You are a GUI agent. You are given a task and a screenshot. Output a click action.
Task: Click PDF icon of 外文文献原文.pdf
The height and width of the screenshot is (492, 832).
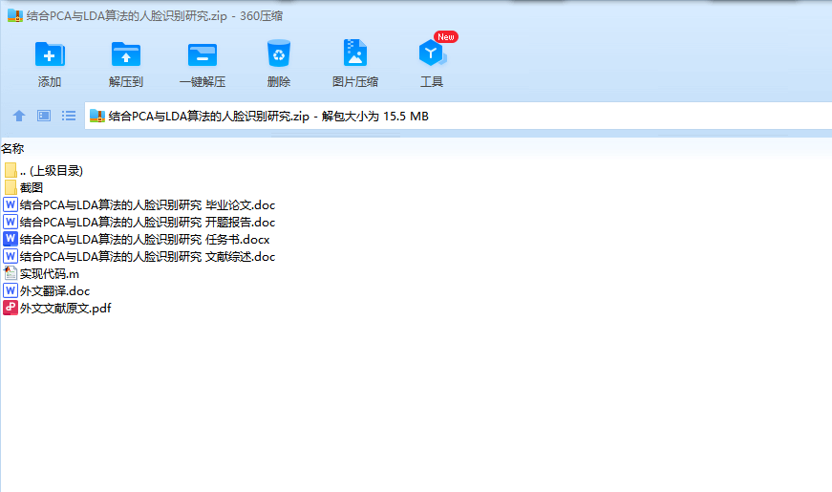(11, 308)
